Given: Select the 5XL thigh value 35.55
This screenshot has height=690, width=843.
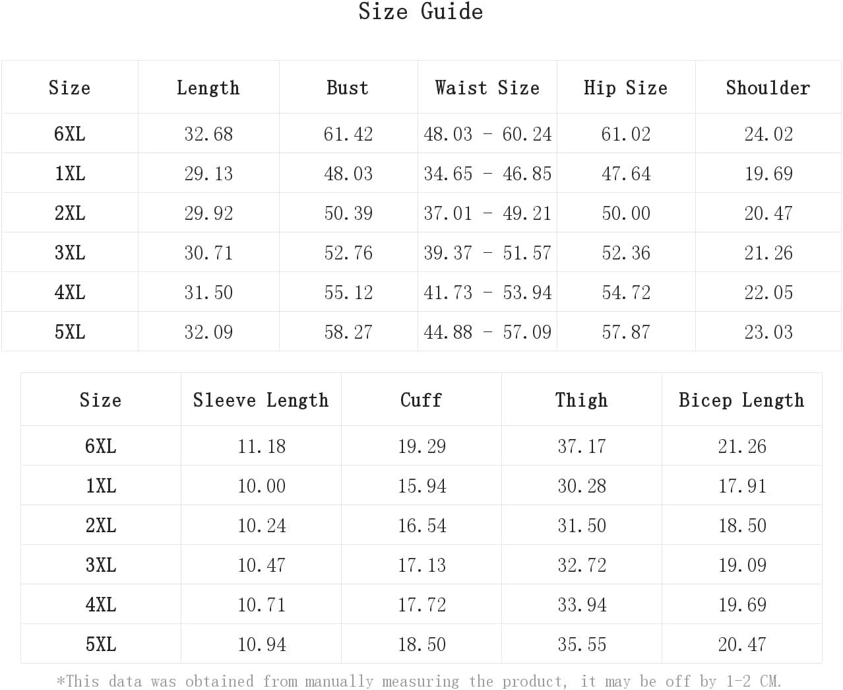Looking at the screenshot, I should (x=582, y=644).
